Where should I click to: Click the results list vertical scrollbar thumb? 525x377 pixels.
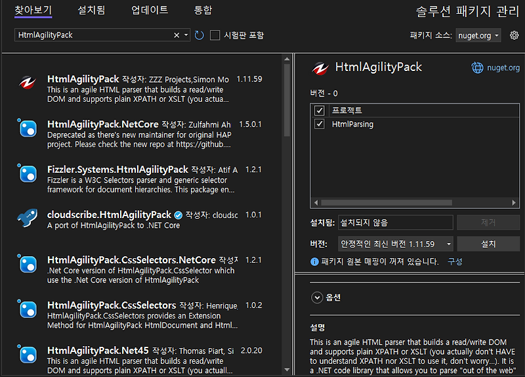pyautogui.click(x=287, y=100)
